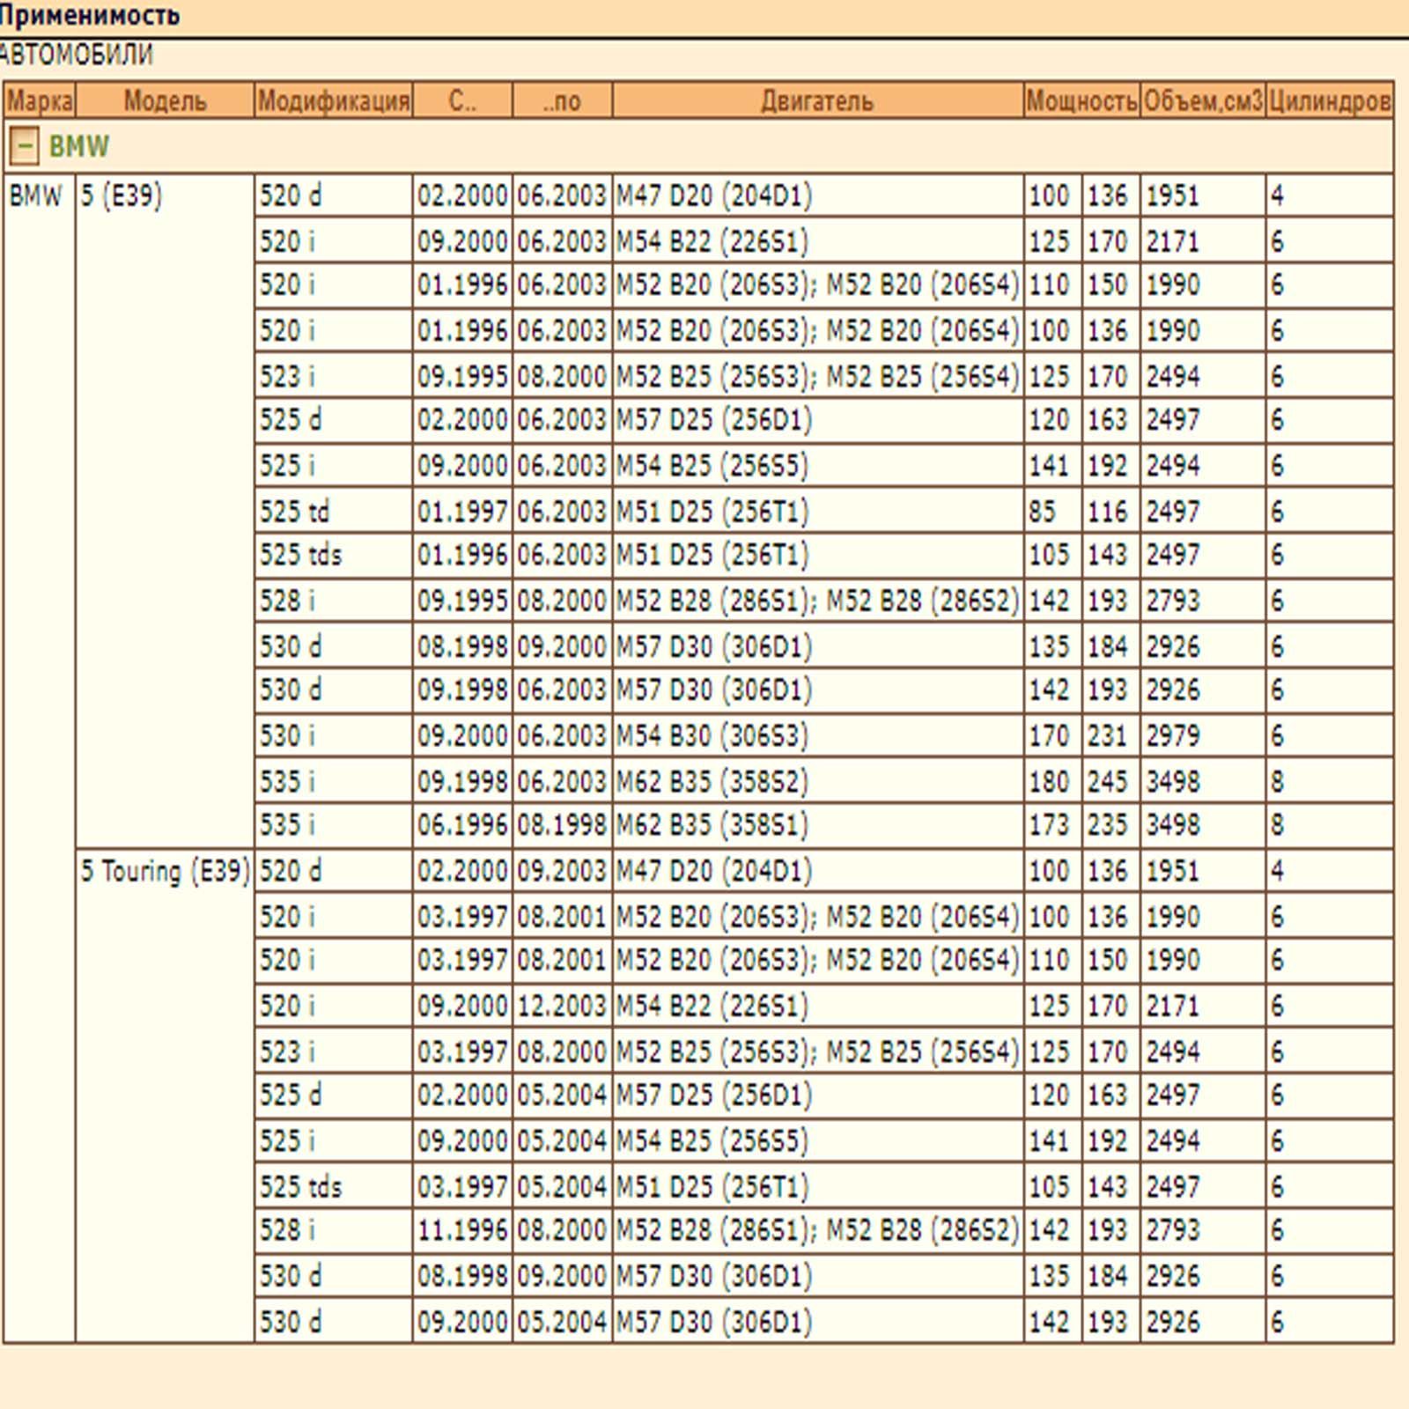Click the start-date column header С..
1409x1409 pixels.
462,101
